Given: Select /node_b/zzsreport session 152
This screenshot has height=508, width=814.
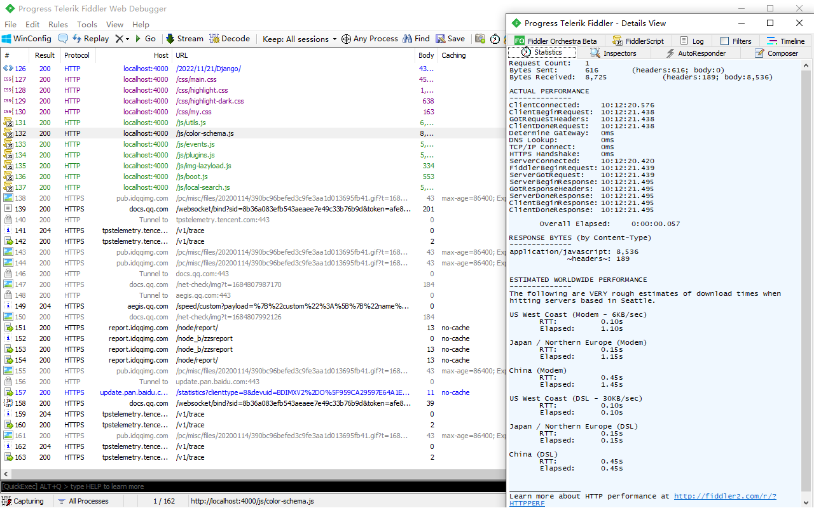Looking at the screenshot, I should [253, 338].
